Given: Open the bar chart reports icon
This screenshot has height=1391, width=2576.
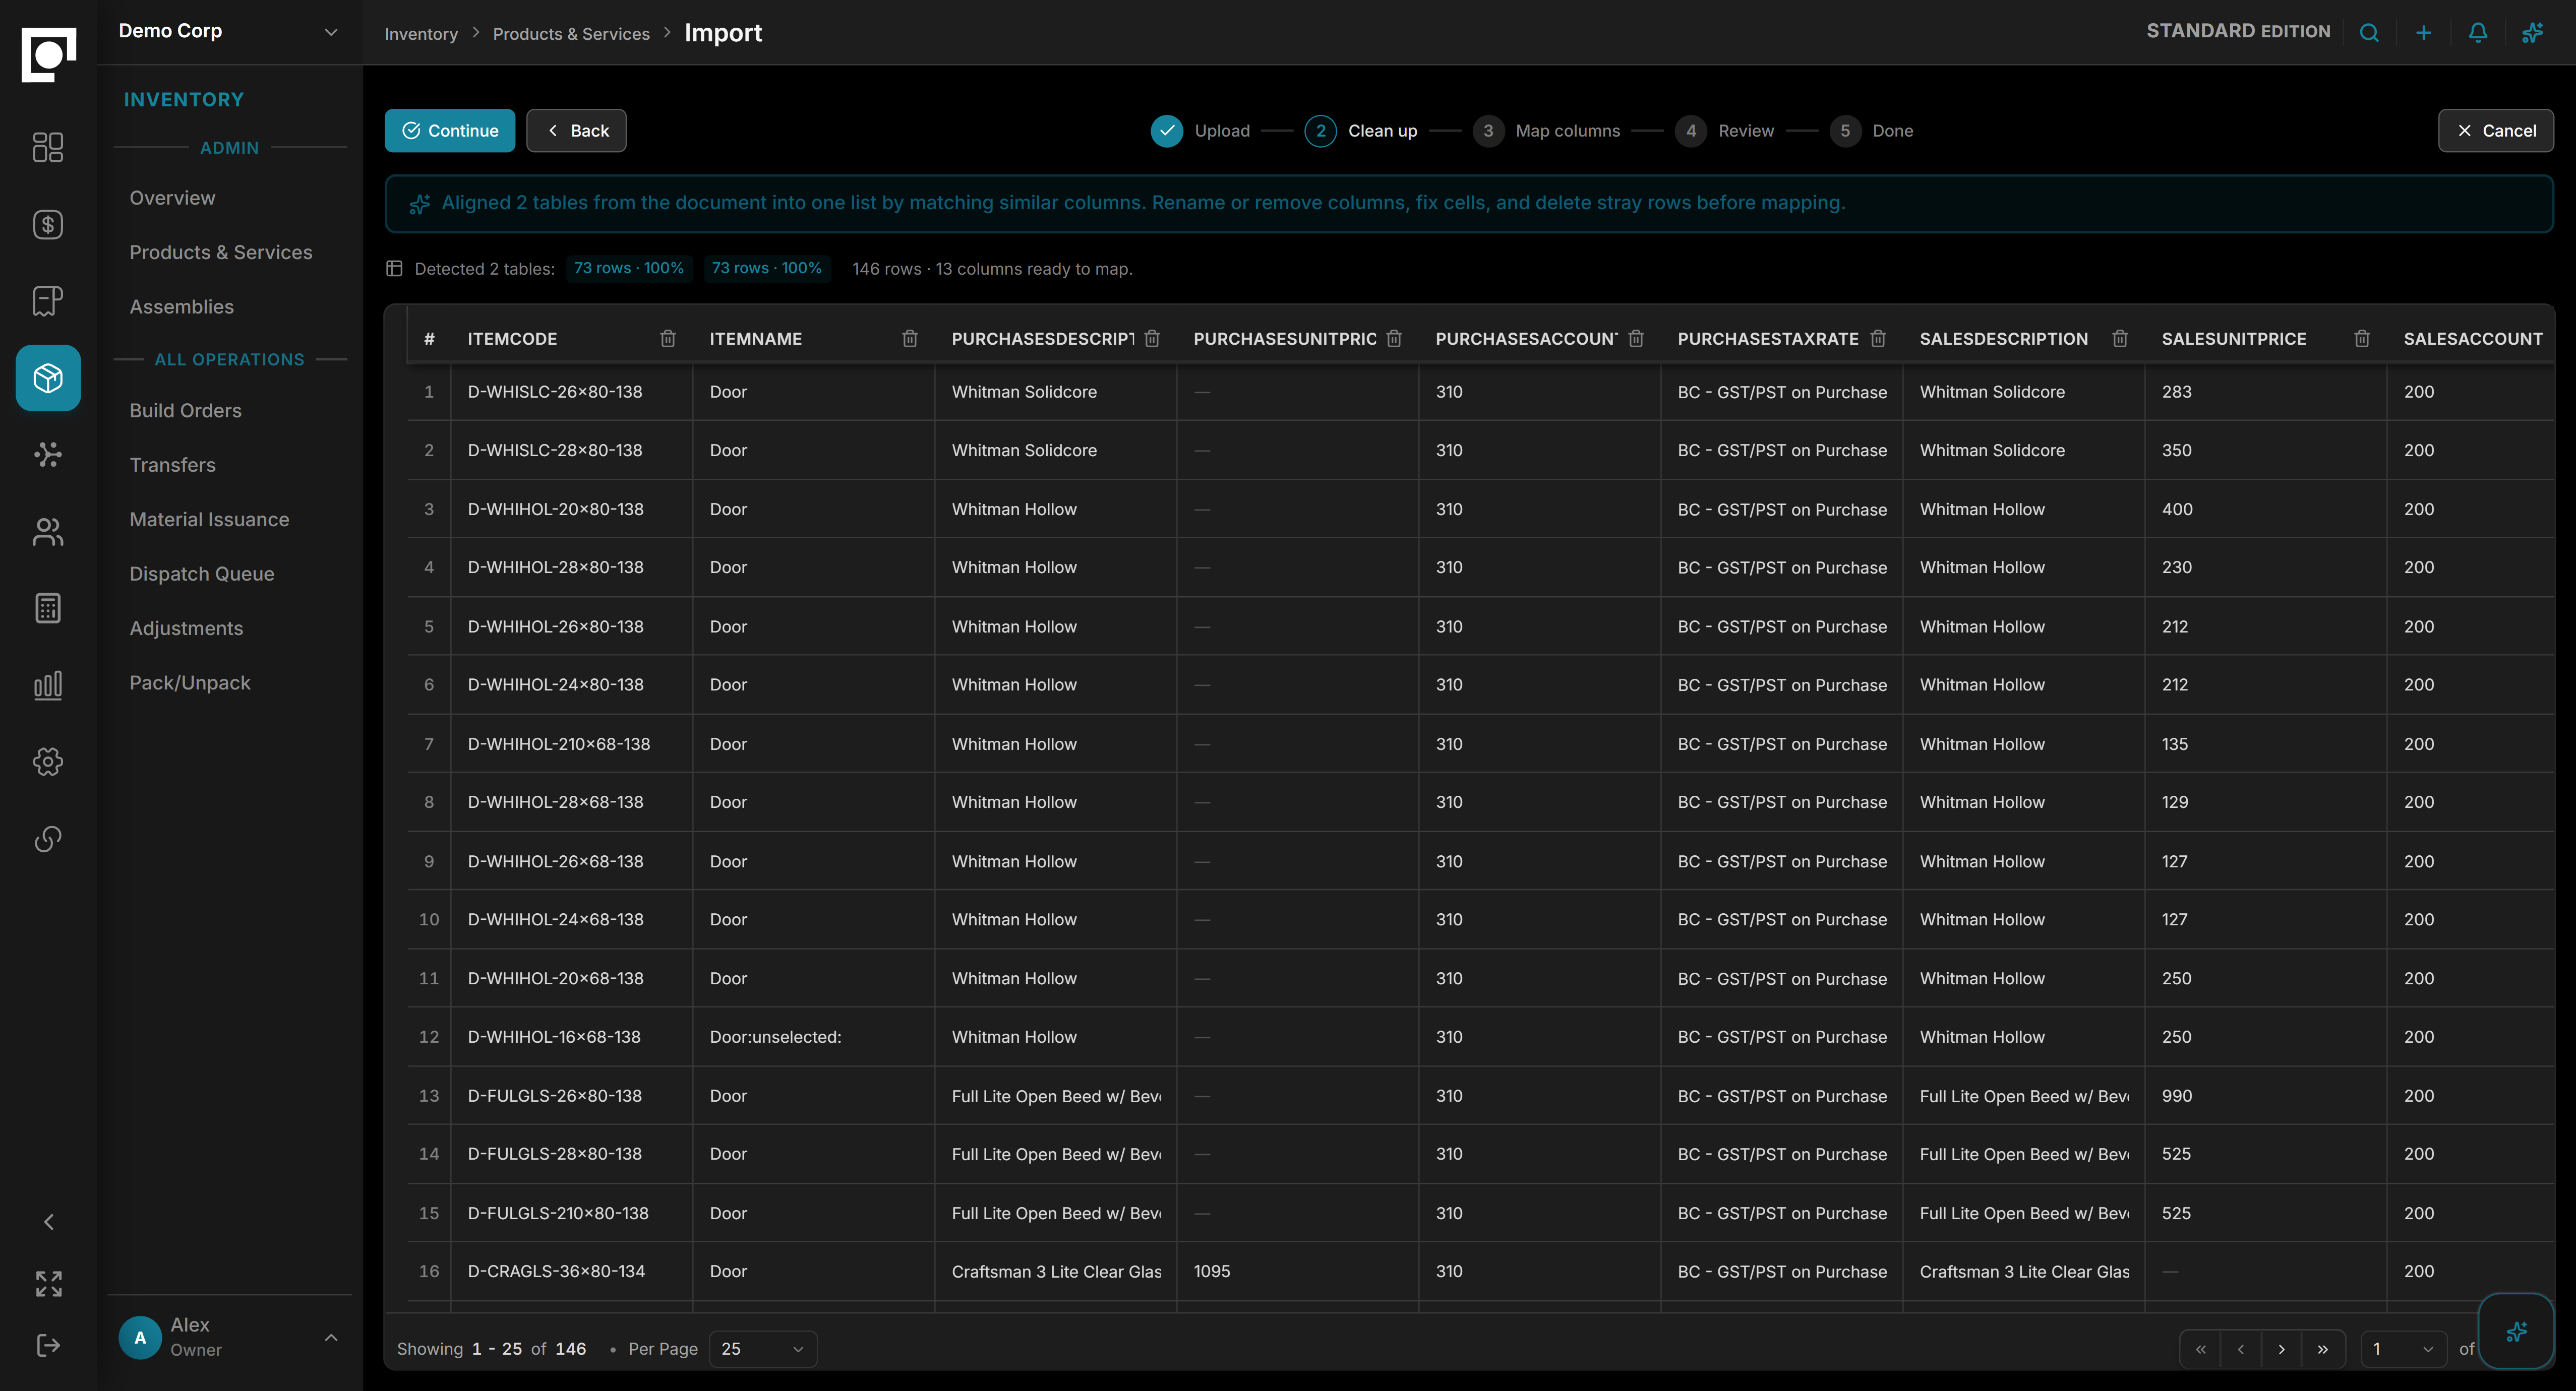Looking at the screenshot, I should click(x=48, y=685).
